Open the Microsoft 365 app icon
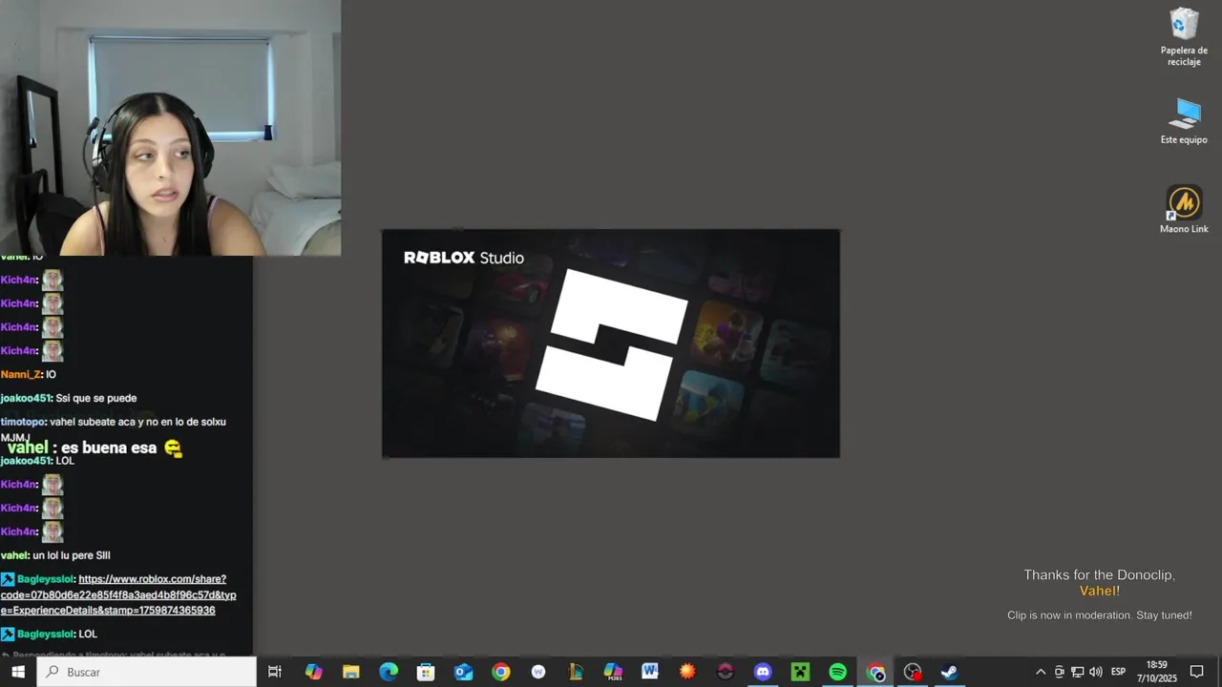Screen dimensions: 1222x687 tap(613, 672)
